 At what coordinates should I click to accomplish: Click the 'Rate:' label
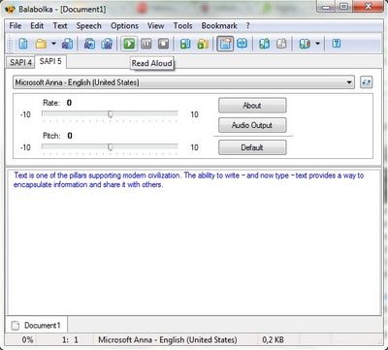pos(51,103)
